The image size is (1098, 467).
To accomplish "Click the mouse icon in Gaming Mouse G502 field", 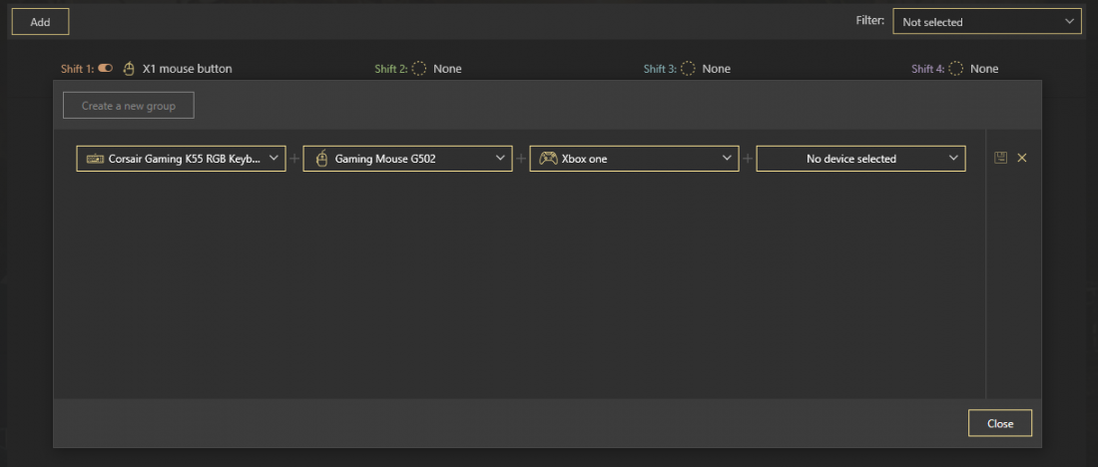I will point(321,159).
